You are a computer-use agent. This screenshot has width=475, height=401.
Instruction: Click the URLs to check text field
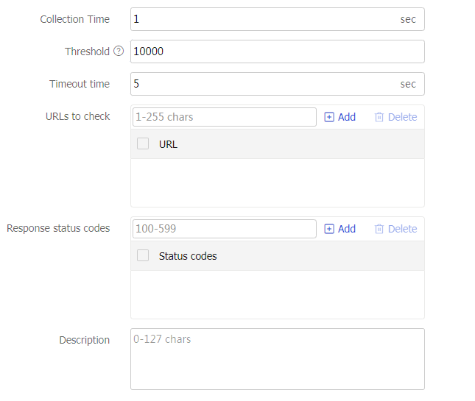[x=223, y=117]
